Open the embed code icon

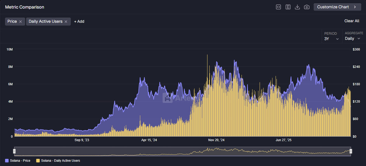[x=278, y=7]
